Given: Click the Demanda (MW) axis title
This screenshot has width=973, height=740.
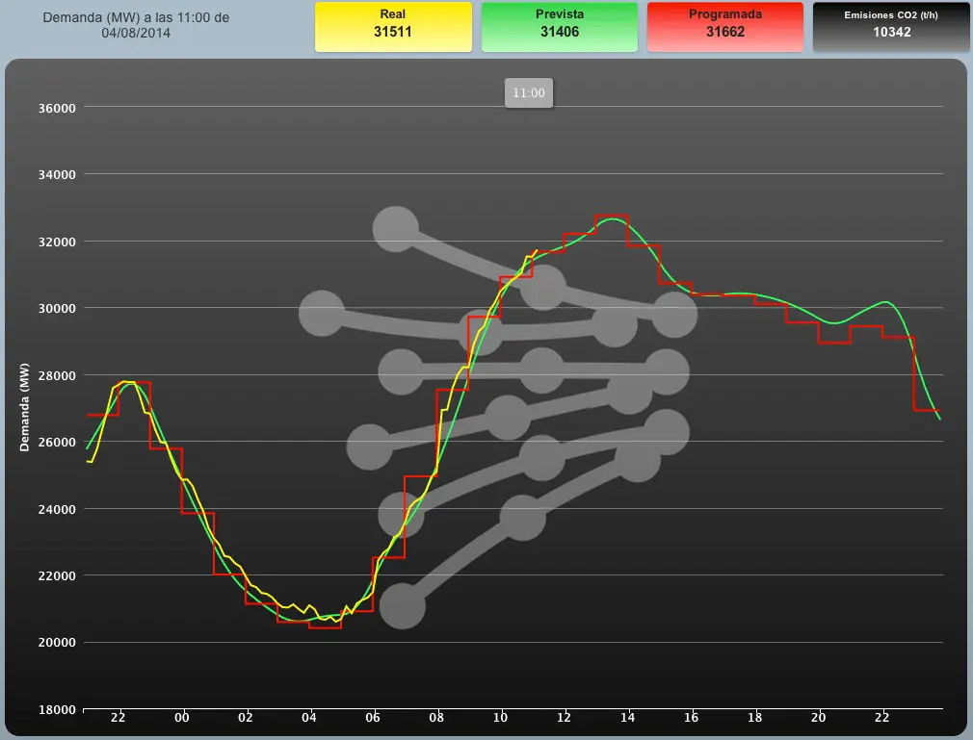Looking at the screenshot, I should point(24,407).
